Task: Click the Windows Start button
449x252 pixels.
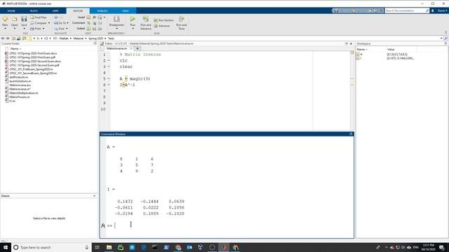Action: pyautogui.click(x=6, y=247)
